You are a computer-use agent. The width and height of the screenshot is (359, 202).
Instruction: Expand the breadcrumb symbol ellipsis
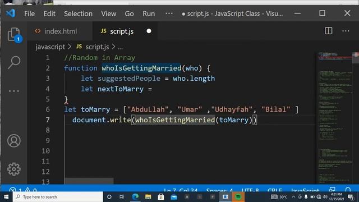coord(121,47)
